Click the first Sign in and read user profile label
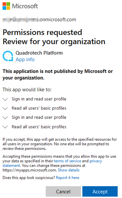Viewport: 122px width, 198px height. pyautogui.click(x=39, y=99)
